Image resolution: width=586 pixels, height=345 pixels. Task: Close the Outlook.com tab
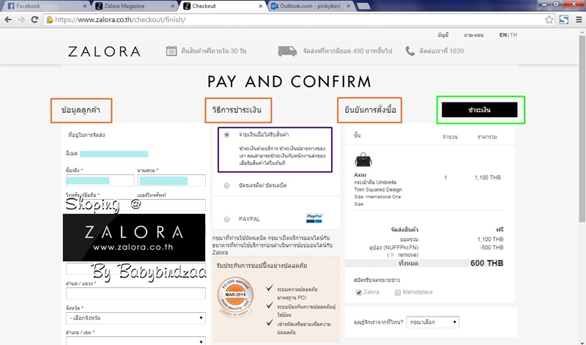[349, 6]
